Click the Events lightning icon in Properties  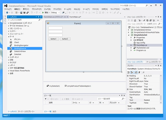click(139, 72)
